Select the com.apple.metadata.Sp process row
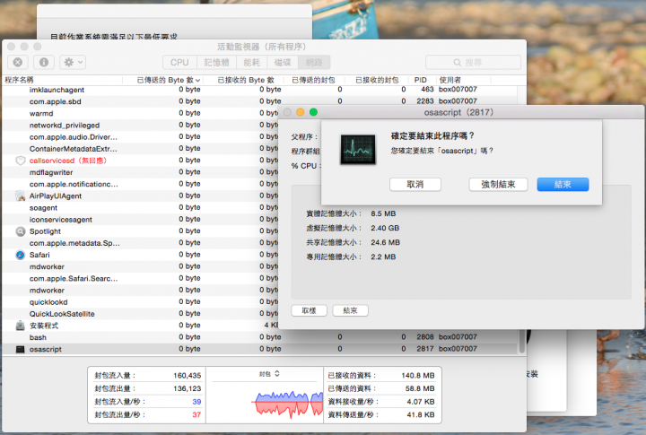 pos(140,243)
